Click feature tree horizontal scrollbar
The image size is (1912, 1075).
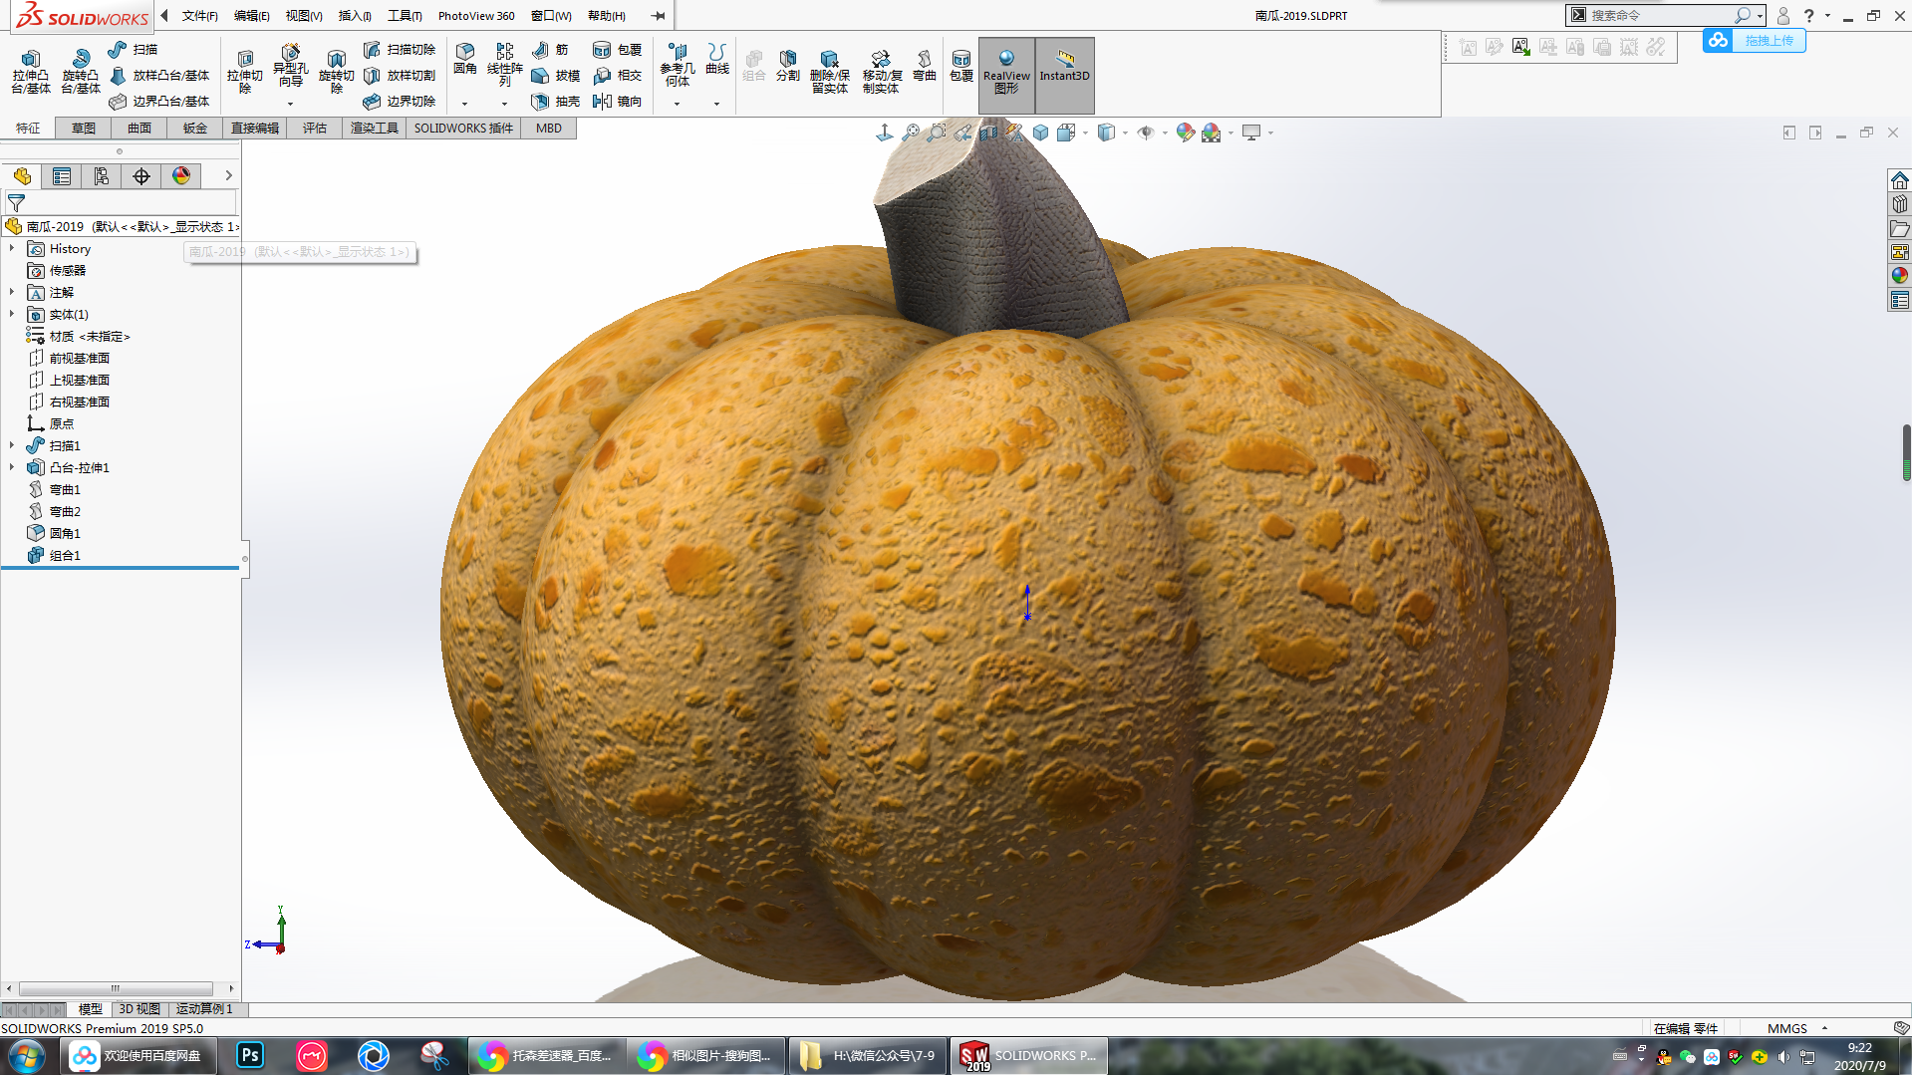(x=115, y=988)
